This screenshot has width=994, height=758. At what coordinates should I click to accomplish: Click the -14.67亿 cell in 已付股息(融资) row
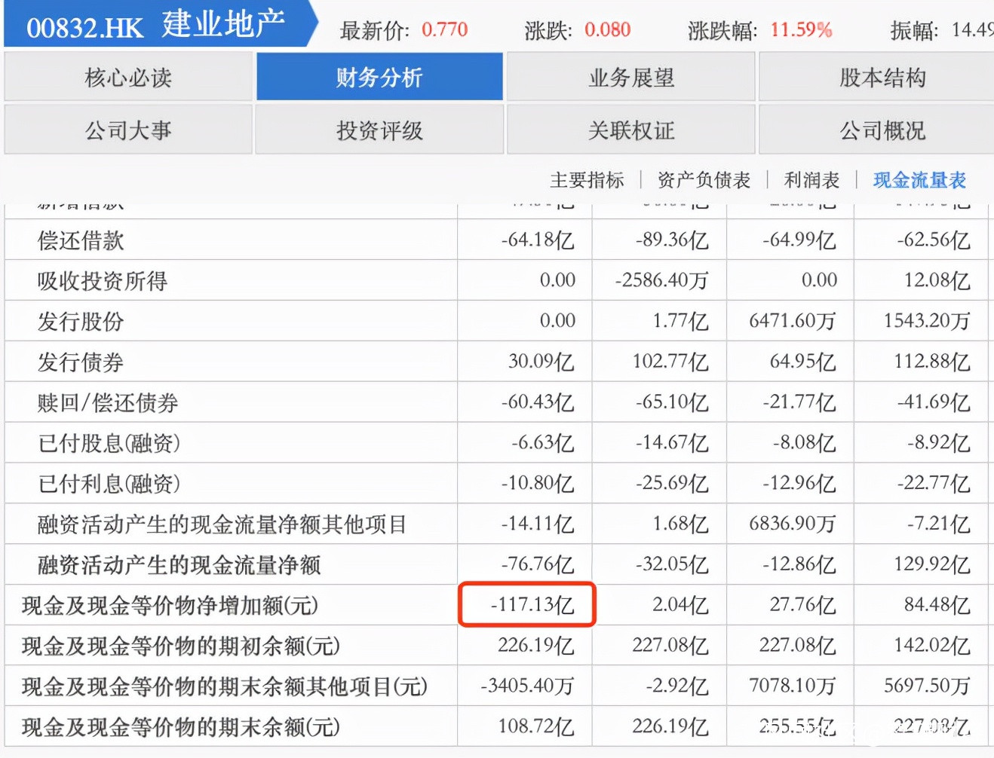click(672, 443)
